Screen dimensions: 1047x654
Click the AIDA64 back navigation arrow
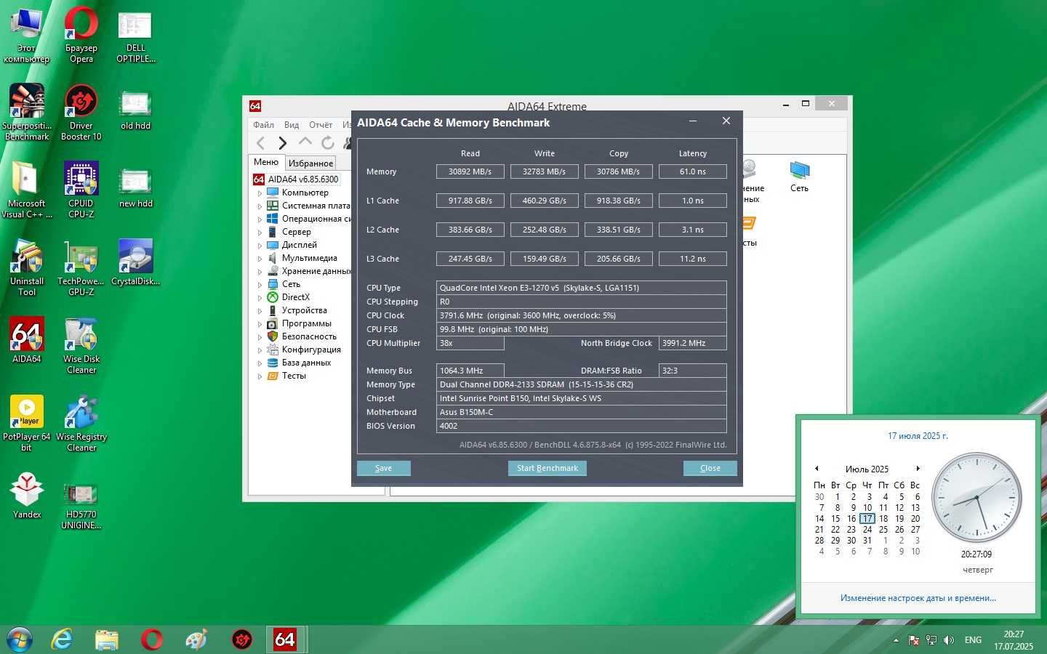point(261,143)
